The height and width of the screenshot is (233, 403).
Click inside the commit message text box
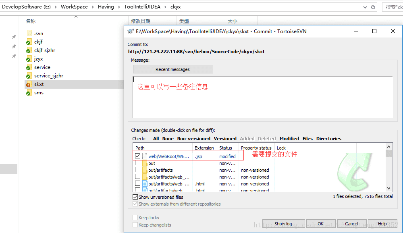coord(263,97)
